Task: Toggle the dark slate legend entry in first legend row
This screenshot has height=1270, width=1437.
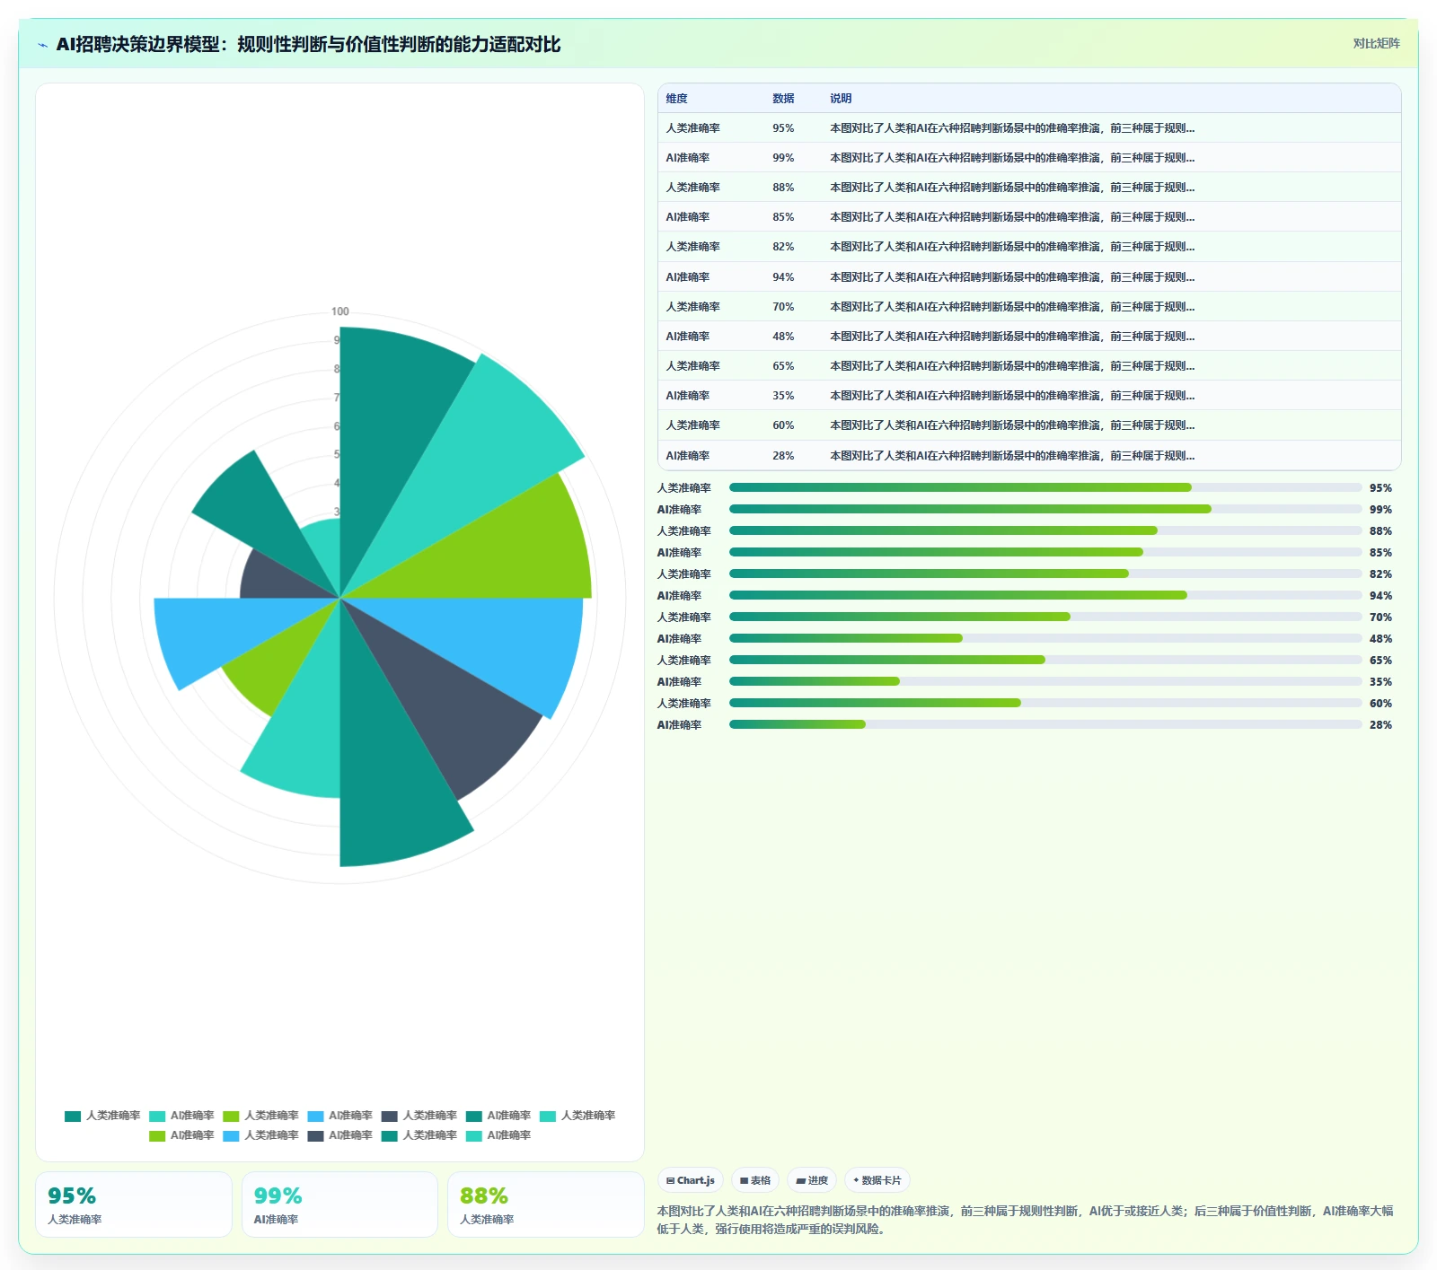Action: [419, 1116]
